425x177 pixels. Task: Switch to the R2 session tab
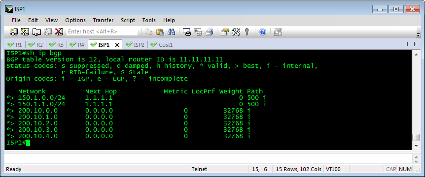click(x=36, y=45)
